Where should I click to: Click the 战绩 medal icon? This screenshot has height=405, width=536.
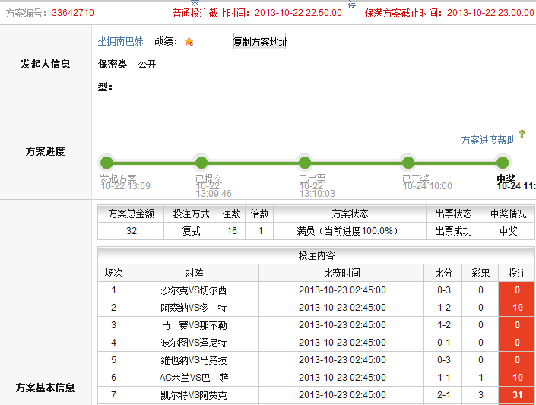pyautogui.click(x=189, y=42)
